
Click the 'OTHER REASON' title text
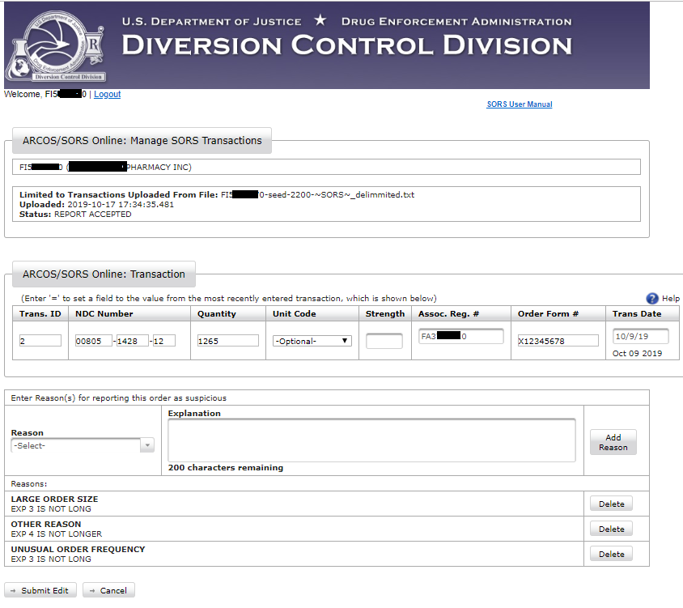point(46,524)
